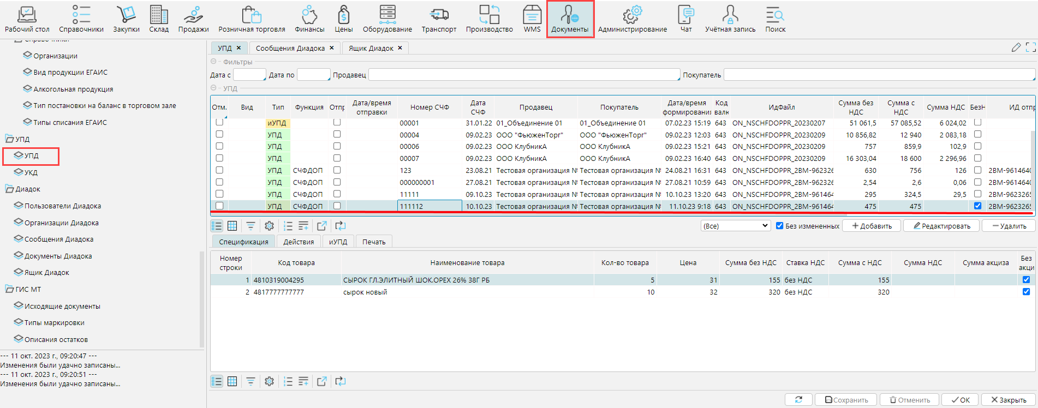Switch to the Действия tab
Viewport: 1038px width, 408px height.
[299, 242]
